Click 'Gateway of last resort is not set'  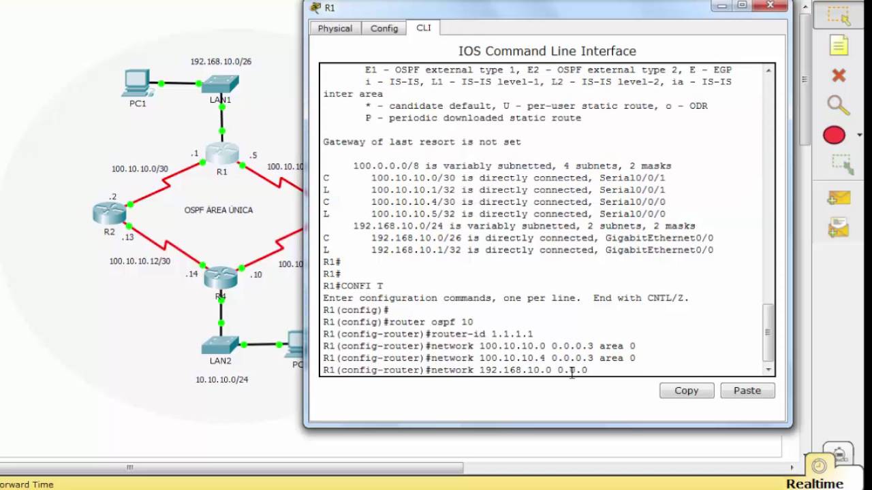pos(422,142)
